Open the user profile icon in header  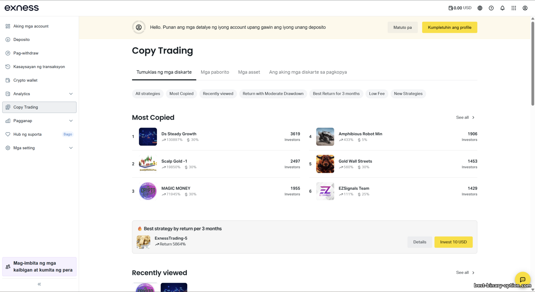[x=525, y=8]
